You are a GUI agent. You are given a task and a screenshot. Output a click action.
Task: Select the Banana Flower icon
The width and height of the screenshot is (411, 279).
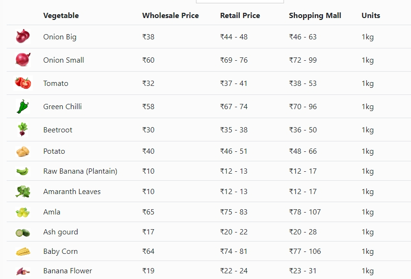[23, 271]
